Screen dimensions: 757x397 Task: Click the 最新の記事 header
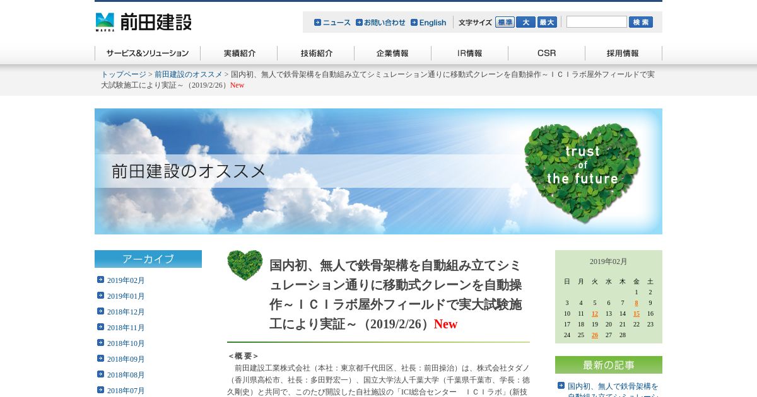[609, 365]
